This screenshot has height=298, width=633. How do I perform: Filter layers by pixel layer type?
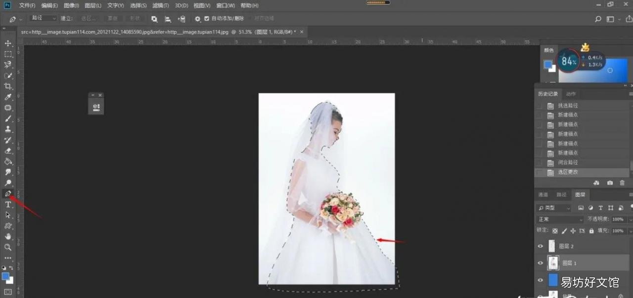(581, 208)
